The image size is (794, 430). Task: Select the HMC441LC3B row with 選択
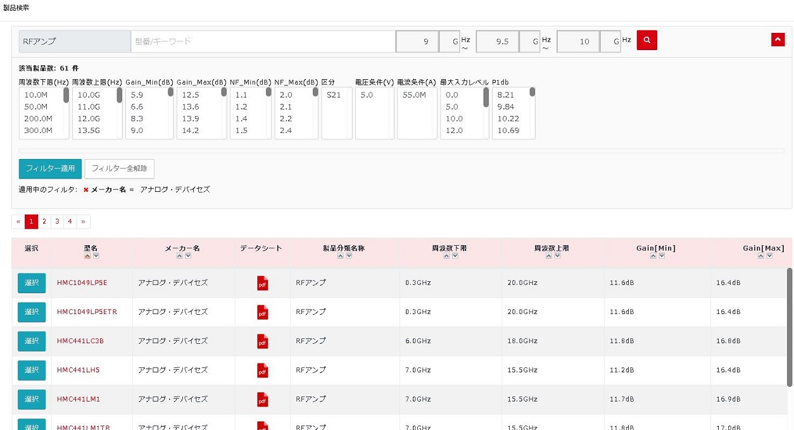(x=32, y=341)
